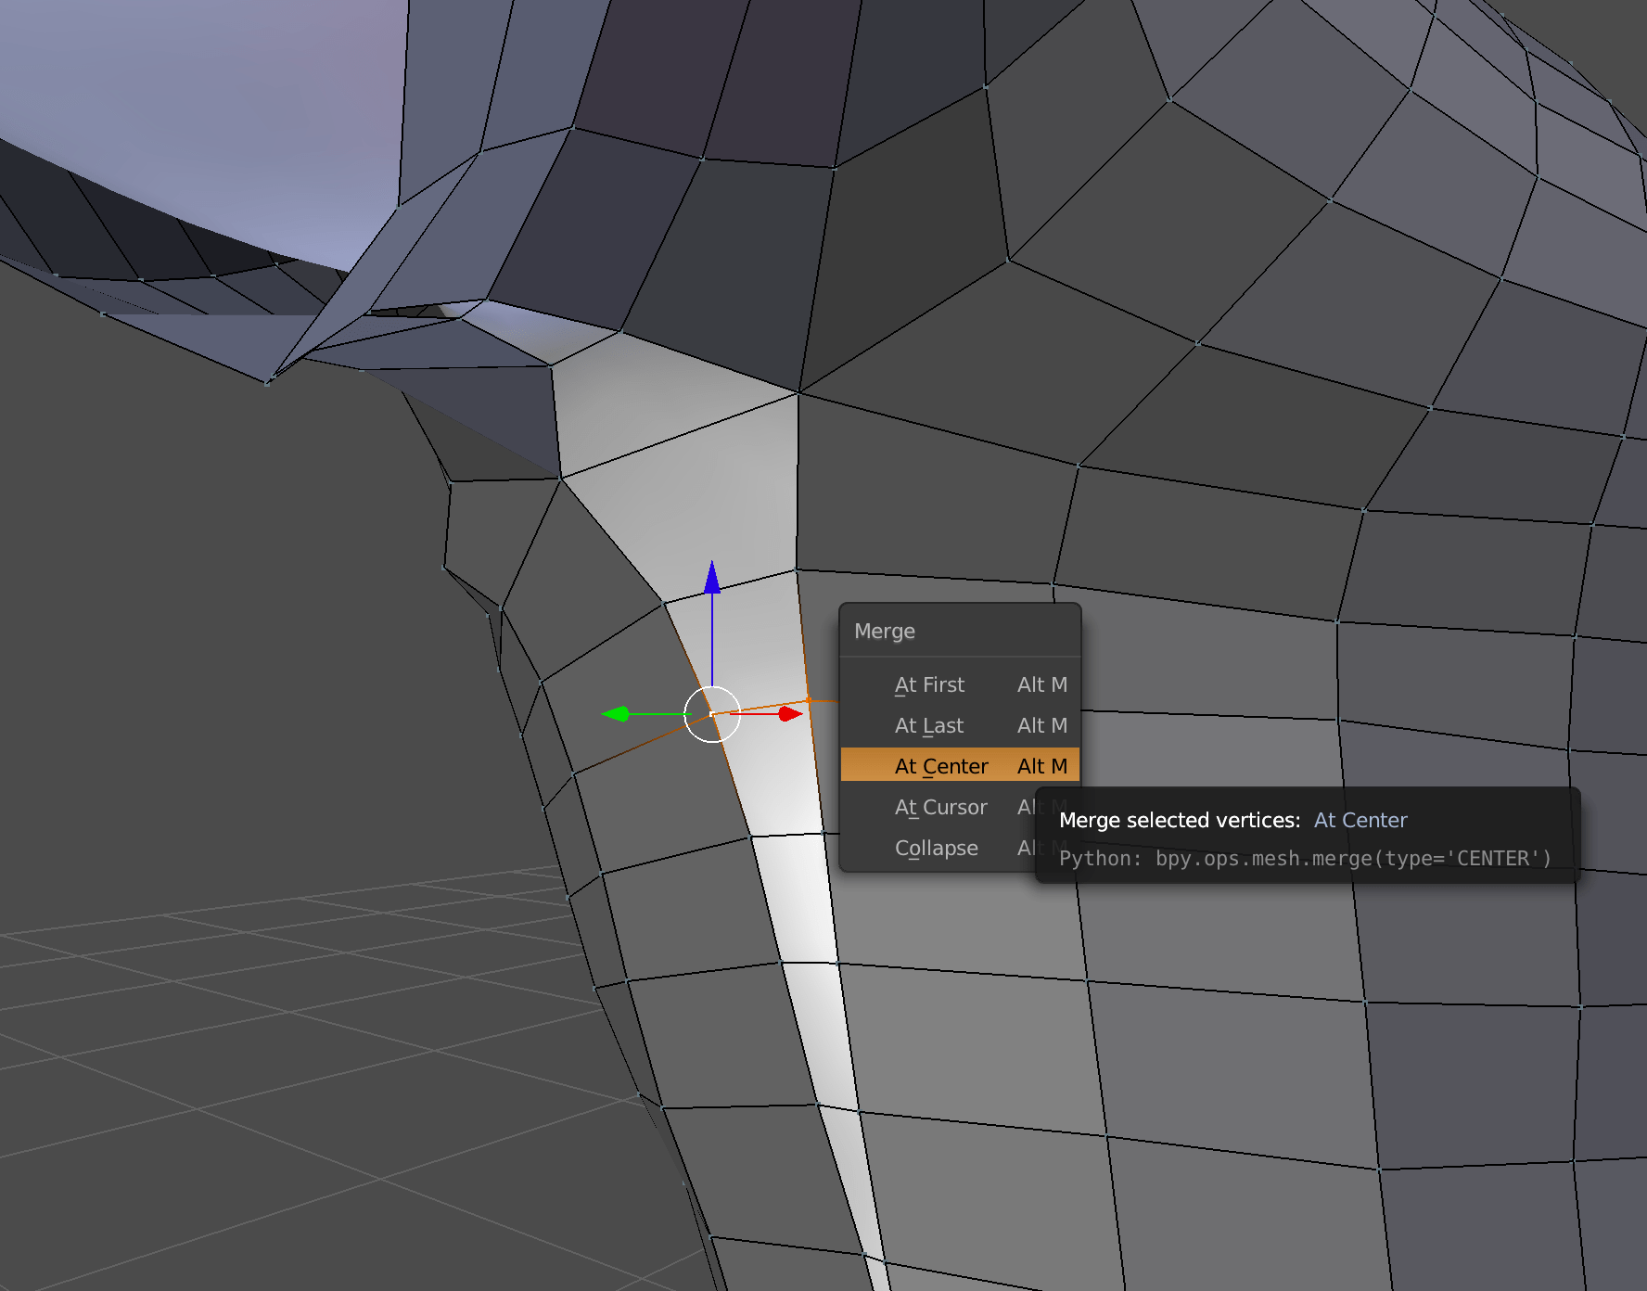Click the Merge menu title header
The image size is (1647, 1291).
(885, 632)
